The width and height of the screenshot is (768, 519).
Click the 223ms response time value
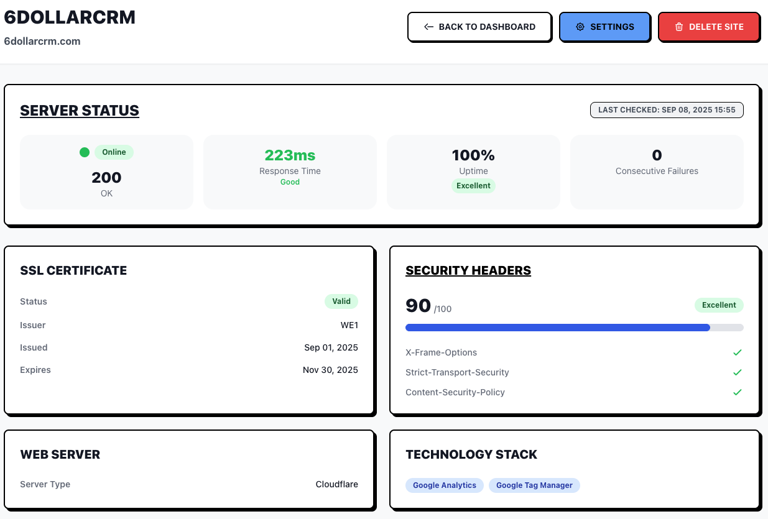tap(290, 155)
